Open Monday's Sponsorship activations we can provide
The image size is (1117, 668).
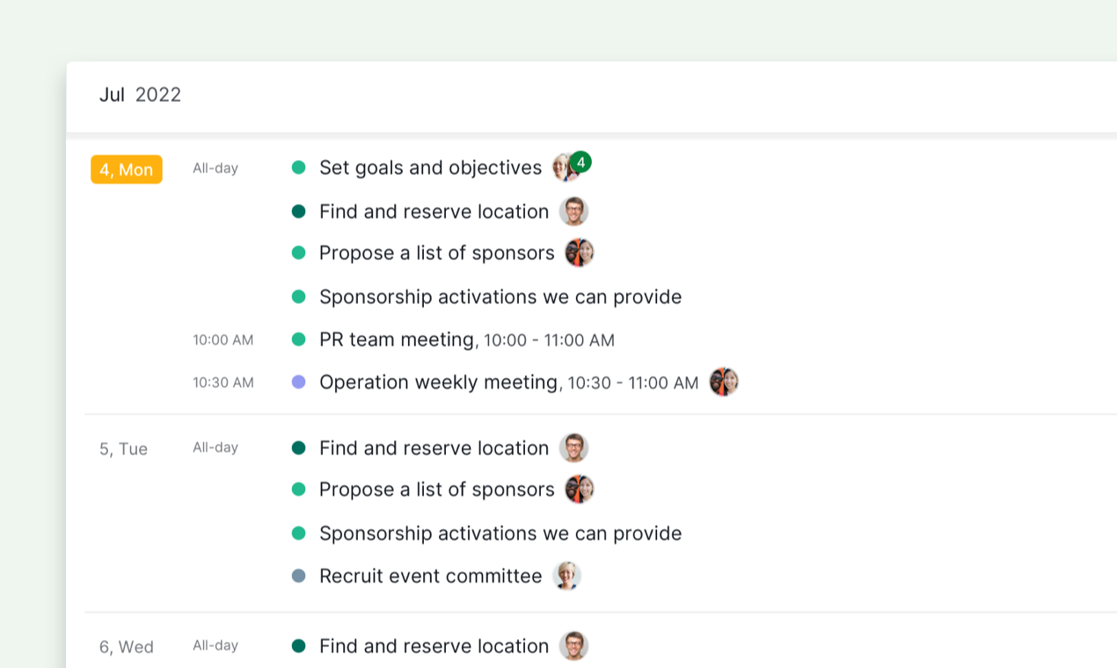pyautogui.click(x=500, y=297)
